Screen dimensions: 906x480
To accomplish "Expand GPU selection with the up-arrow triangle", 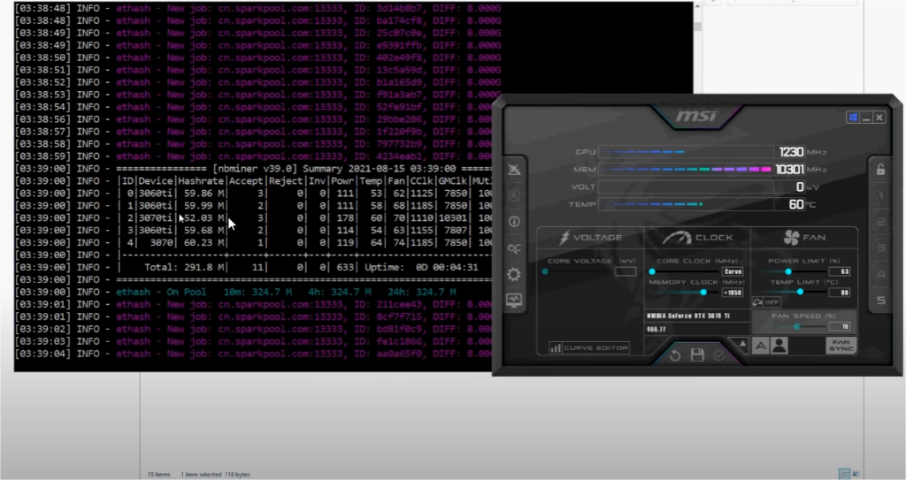I will pos(742,345).
